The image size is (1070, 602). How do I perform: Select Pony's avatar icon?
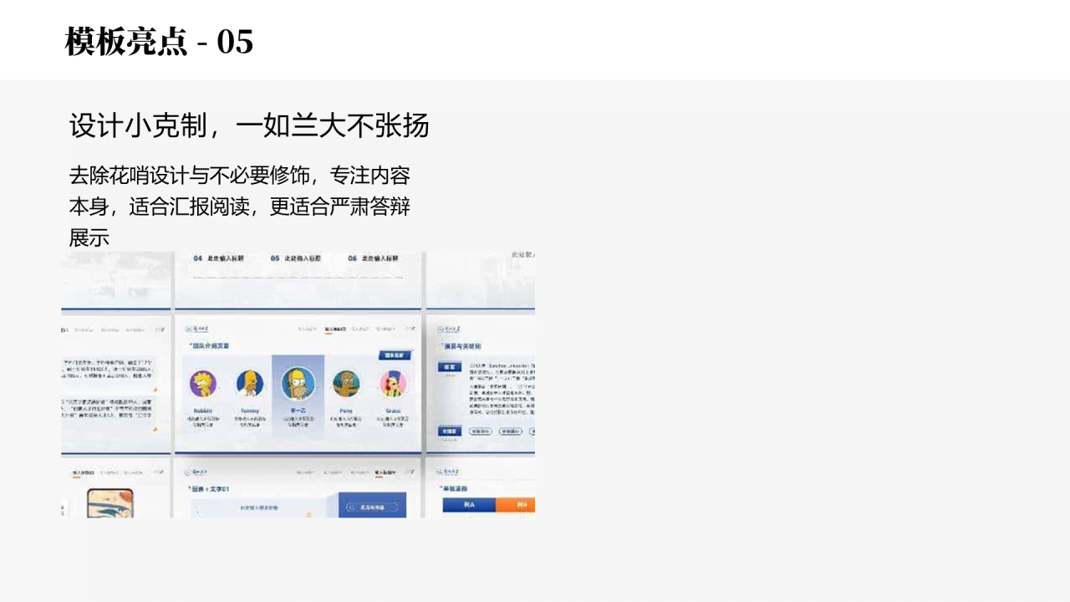pos(344,382)
